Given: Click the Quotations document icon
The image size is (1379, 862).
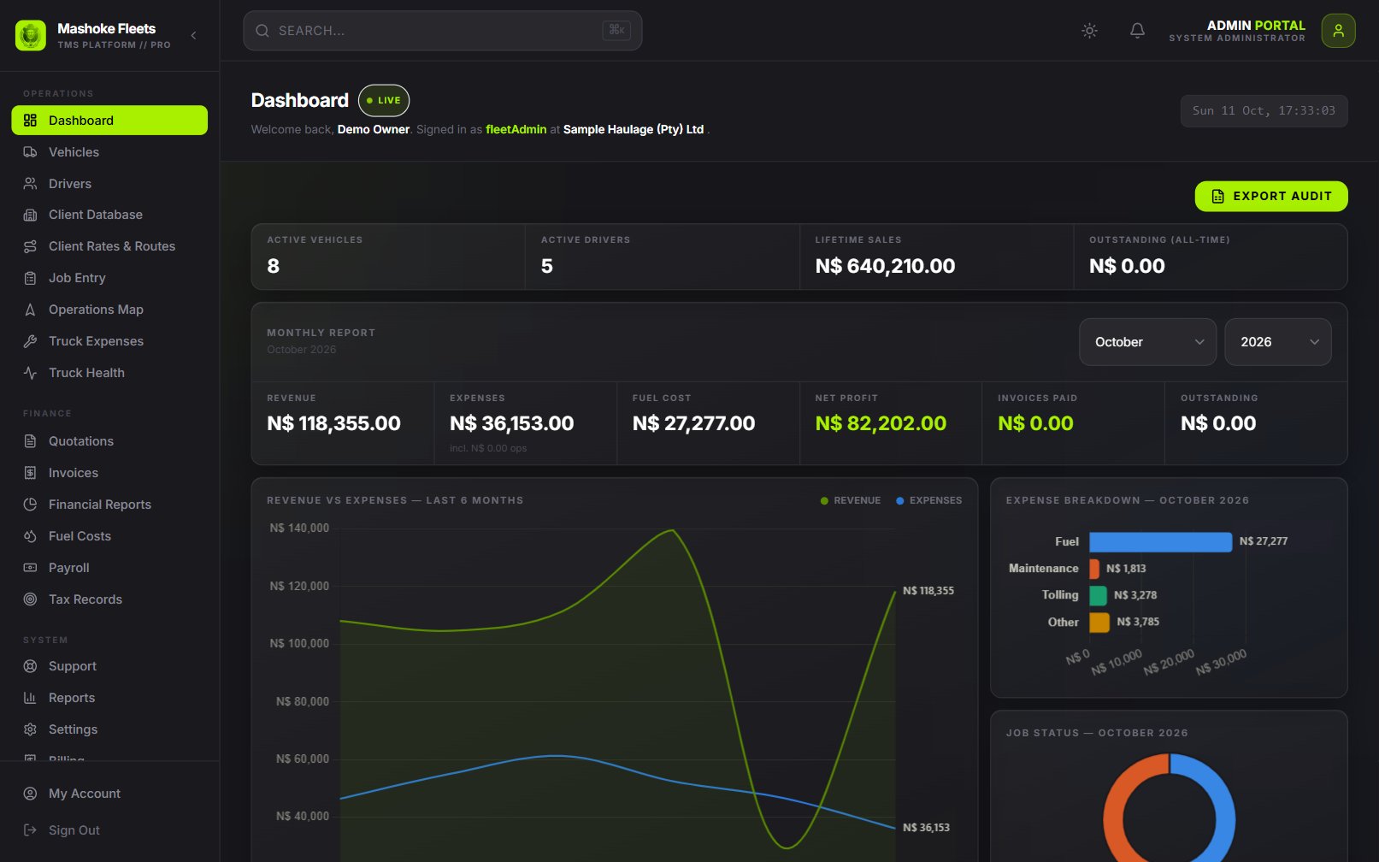Looking at the screenshot, I should [x=30, y=441].
